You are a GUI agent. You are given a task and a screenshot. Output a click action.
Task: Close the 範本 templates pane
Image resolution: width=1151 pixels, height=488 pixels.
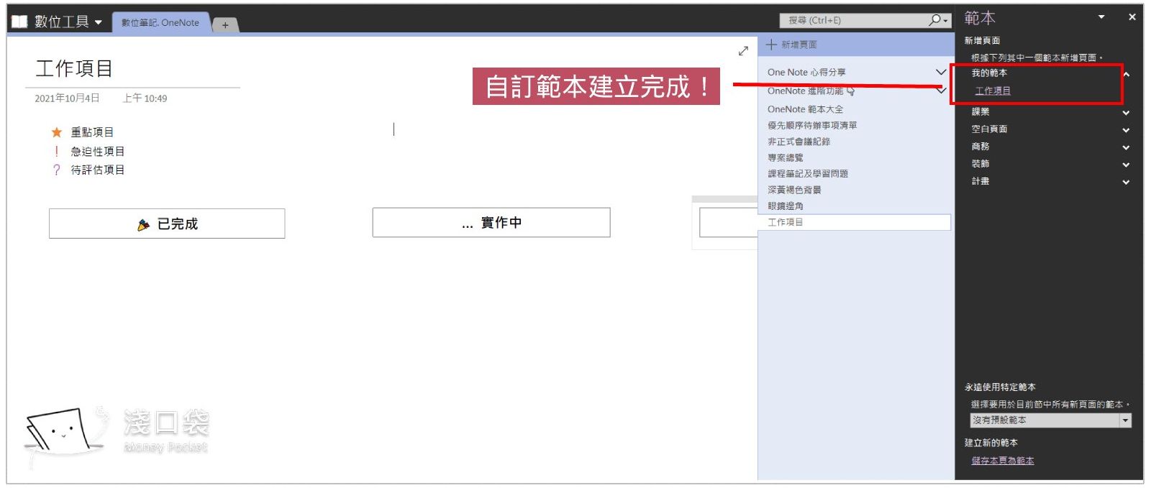coord(1132,17)
